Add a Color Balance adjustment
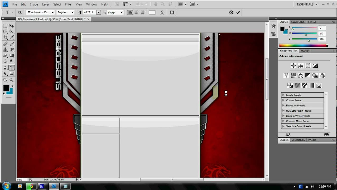The image size is (337, 190). point(301,75)
